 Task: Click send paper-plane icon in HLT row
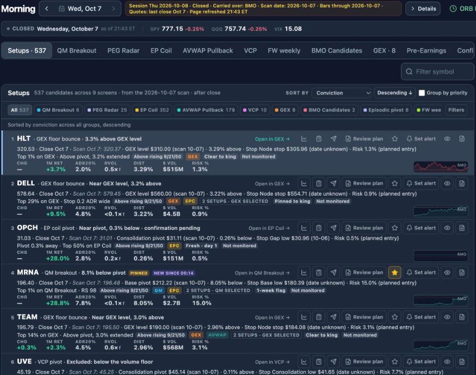coord(333,139)
